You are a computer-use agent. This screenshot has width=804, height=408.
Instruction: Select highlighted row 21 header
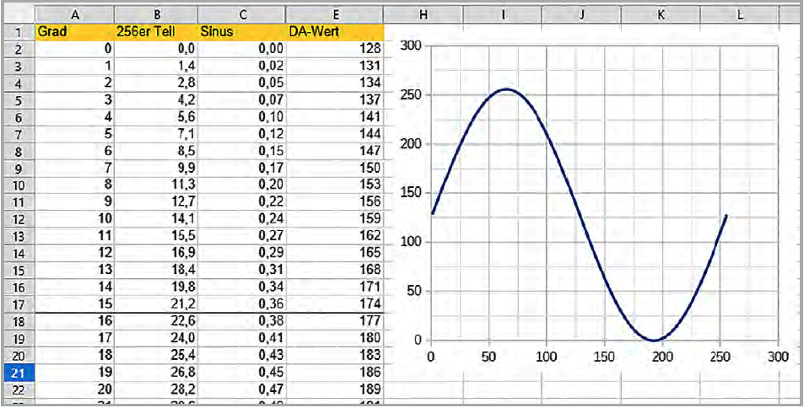pos(19,372)
